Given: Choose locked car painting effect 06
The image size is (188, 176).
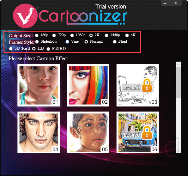Looking at the screenshot, I should (x=138, y=132).
